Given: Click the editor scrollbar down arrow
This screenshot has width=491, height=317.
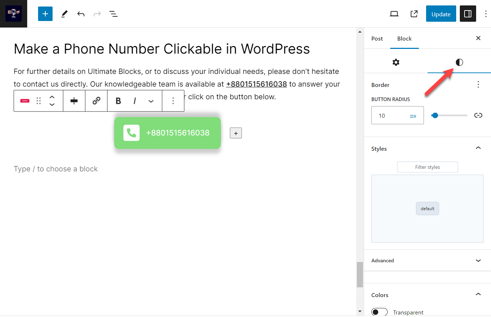Looking at the screenshot, I should [x=360, y=311].
